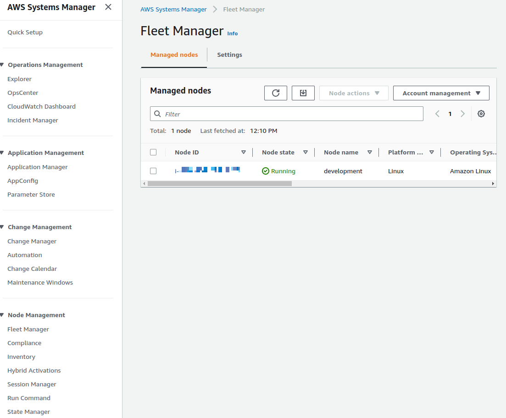The height and width of the screenshot is (418, 506).
Task: Collapse Application Management section
Action: click(x=2, y=153)
